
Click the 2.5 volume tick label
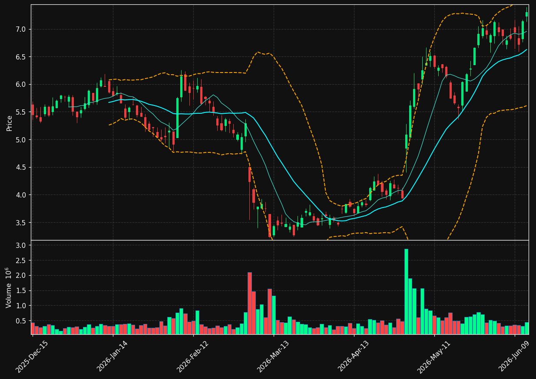point(22,260)
